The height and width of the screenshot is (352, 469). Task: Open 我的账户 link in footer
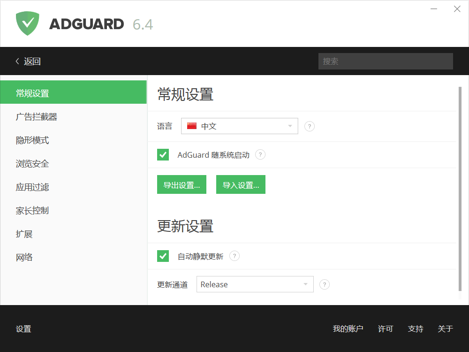click(x=348, y=329)
